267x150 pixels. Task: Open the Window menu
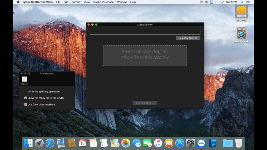coord(122,2)
